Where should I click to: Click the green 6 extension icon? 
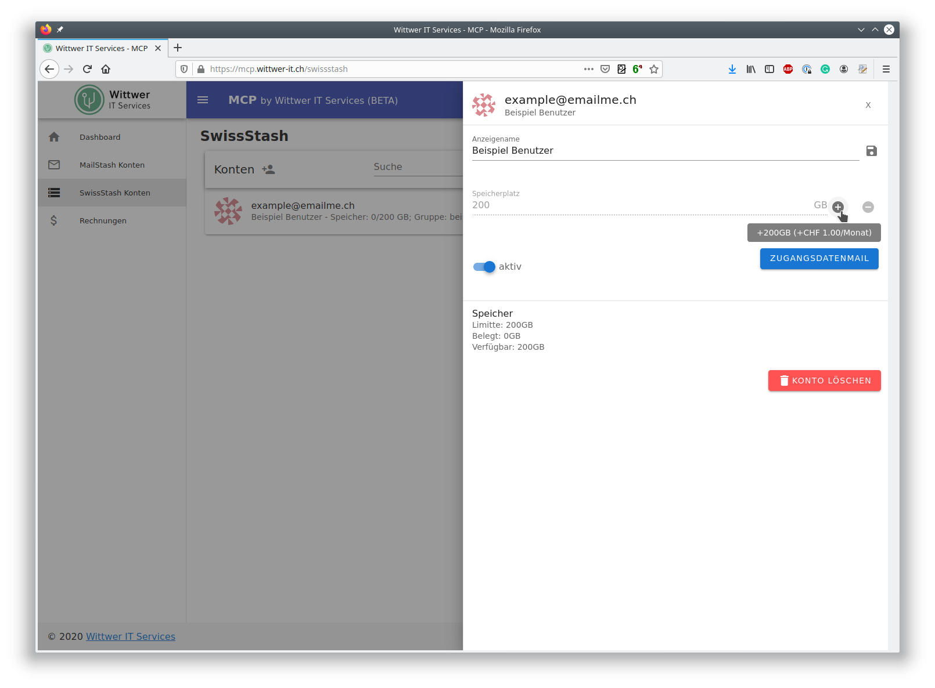637,69
